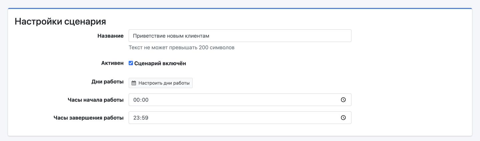
Task: Click hint "Текст не может превышать 200 символов"
Action: [x=182, y=47]
